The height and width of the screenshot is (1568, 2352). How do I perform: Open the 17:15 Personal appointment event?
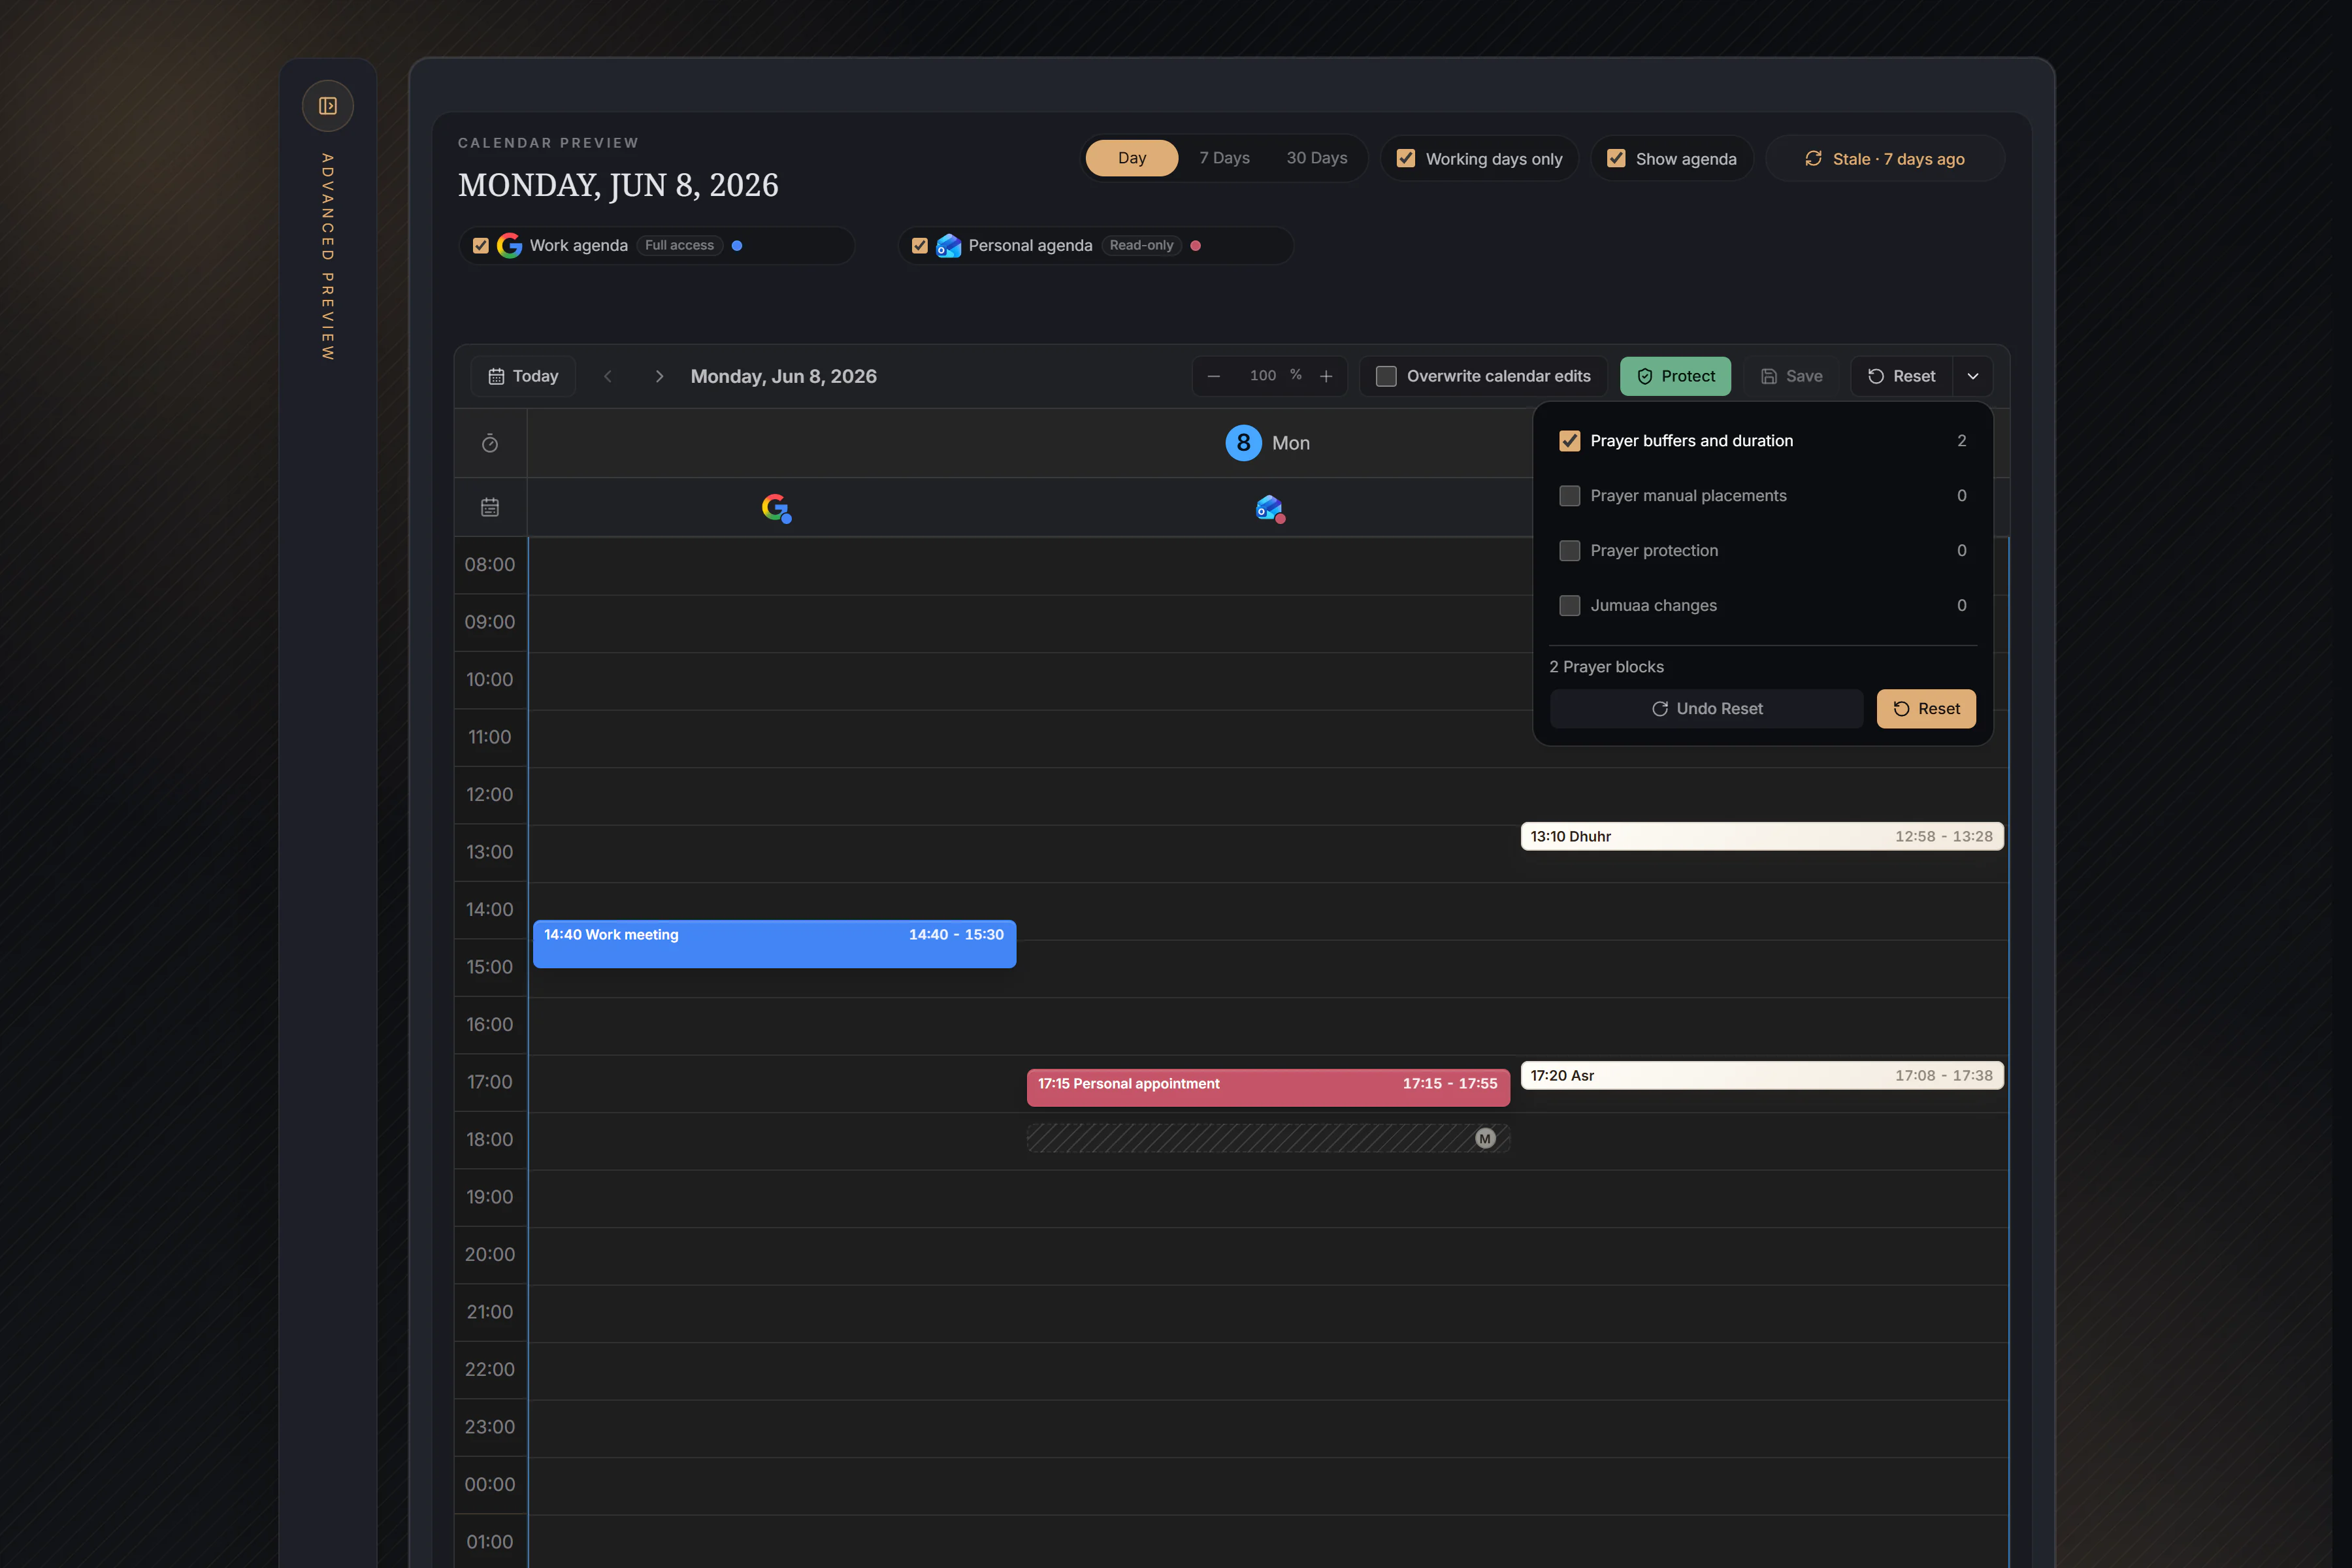(x=1268, y=1087)
